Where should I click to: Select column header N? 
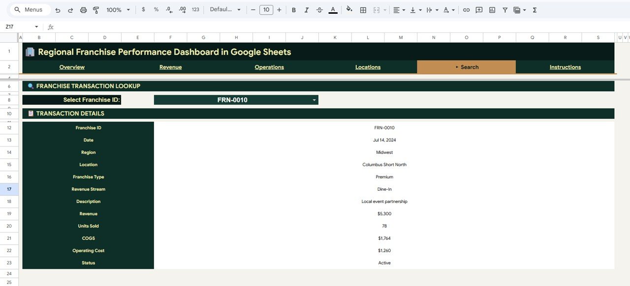point(434,37)
